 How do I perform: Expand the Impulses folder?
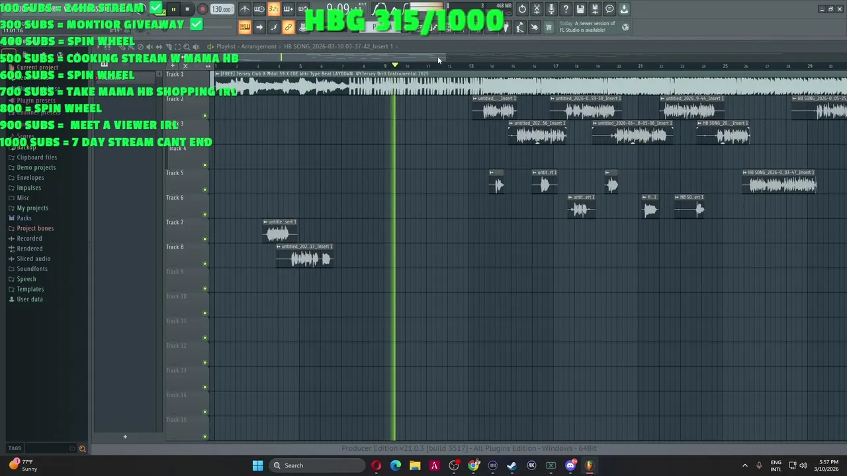28,188
